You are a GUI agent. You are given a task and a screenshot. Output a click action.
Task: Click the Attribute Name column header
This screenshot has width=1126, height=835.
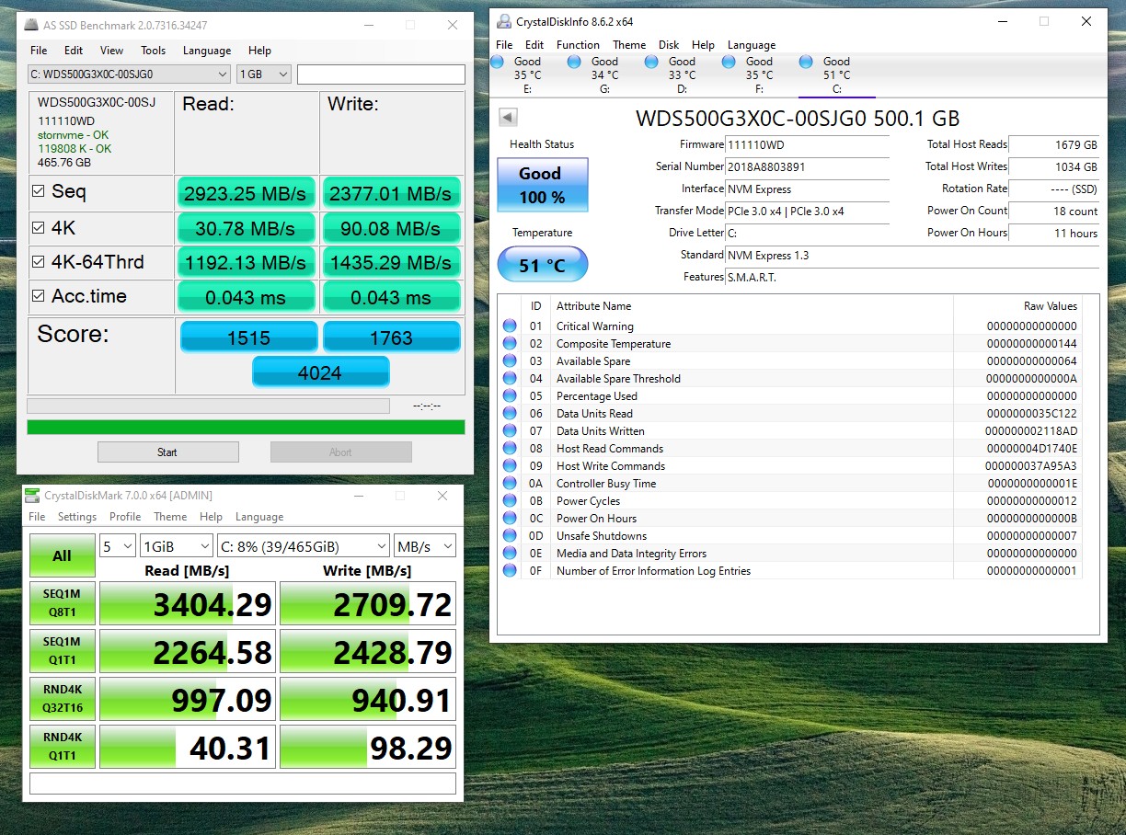(x=593, y=306)
